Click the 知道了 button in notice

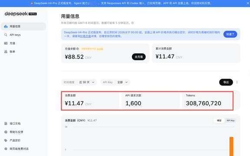(x=230, y=34)
